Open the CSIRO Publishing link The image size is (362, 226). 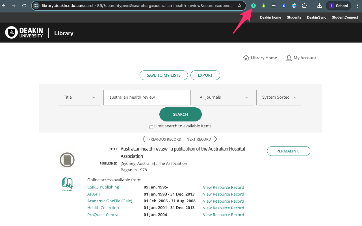tap(103, 187)
